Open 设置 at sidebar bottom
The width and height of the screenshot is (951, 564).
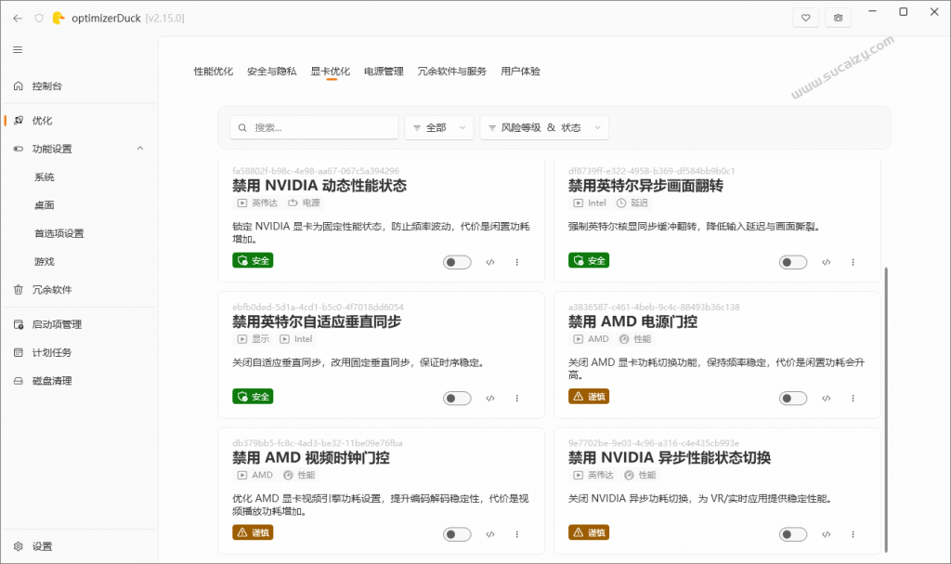pyautogui.click(x=78, y=546)
